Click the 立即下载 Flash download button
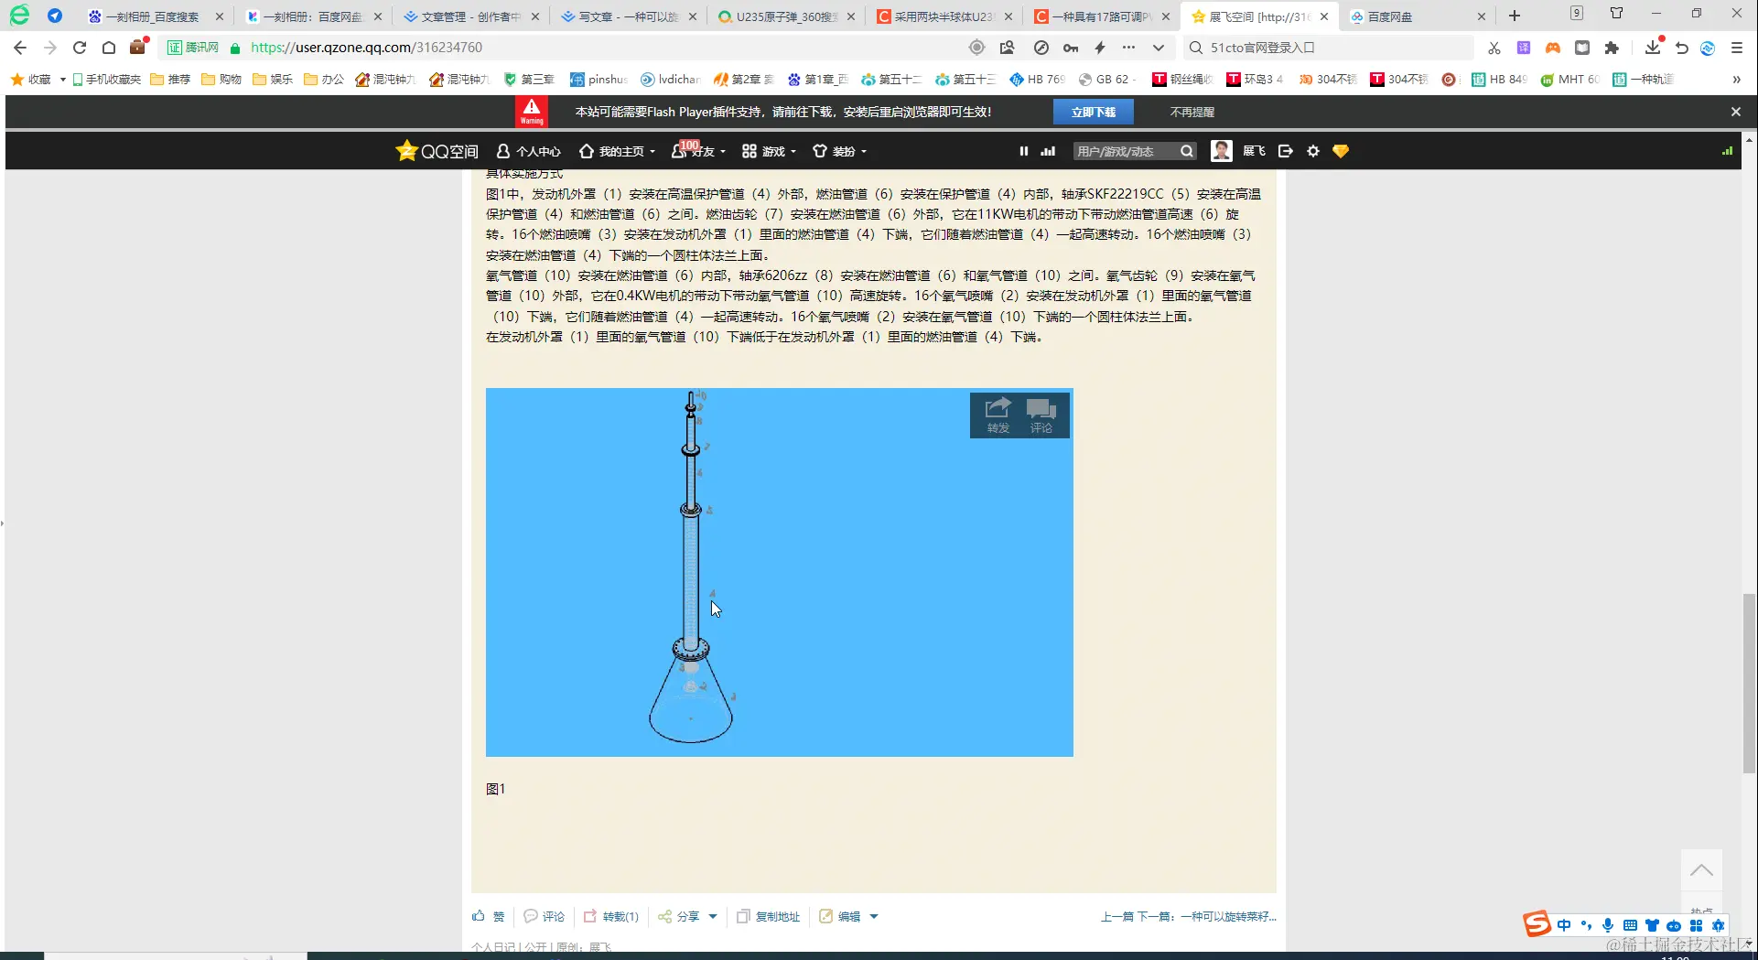Image resolution: width=1758 pixels, height=960 pixels. click(1094, 111)
